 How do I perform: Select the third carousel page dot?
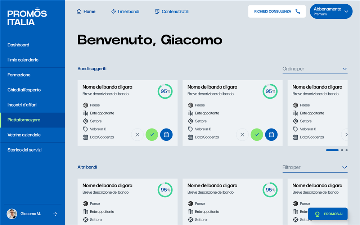(x=347, y=150)
